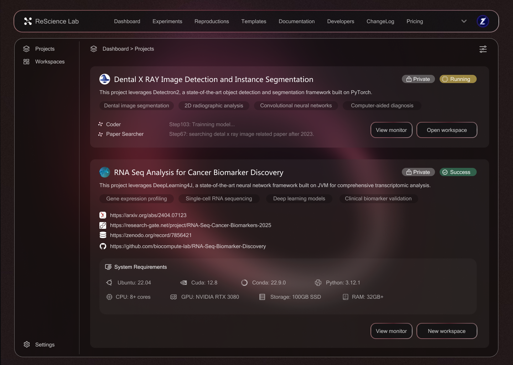Click the Dental X RAY project avatar

pyautogui.click(x=105, y=79)
